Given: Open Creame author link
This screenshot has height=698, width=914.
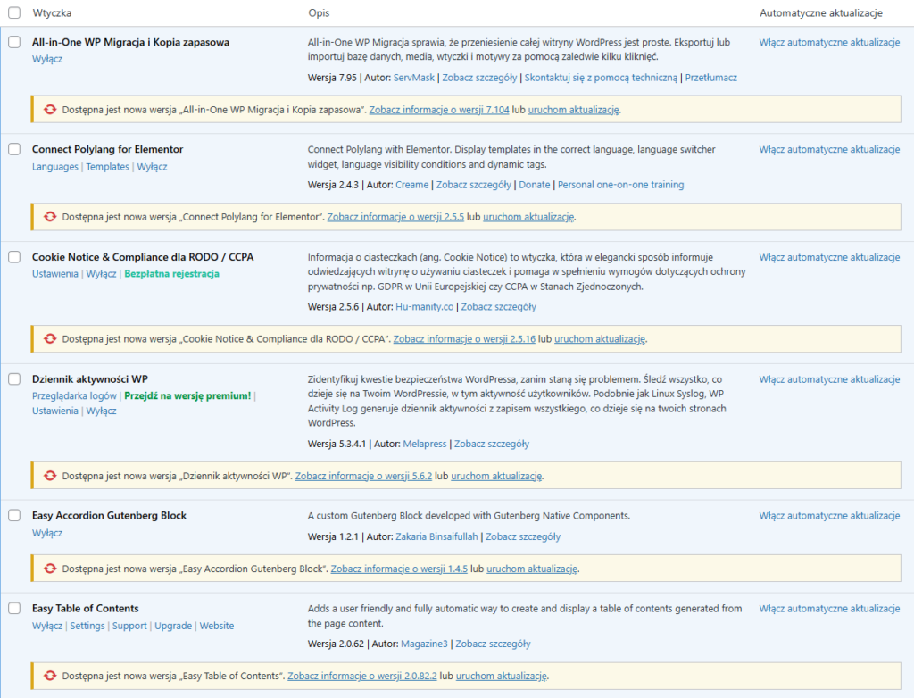Looking at the screenshot, I should point(412,185).
